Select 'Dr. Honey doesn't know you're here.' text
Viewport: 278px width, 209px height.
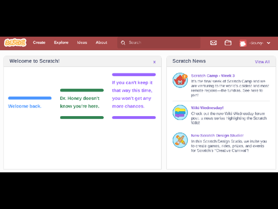point(79,102)
